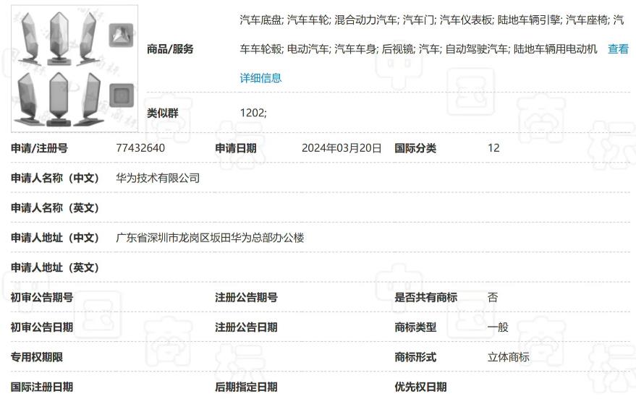Click goods text line starting 车车轮毂
Screen dimensions: 636x399
[x=419, y=49]
